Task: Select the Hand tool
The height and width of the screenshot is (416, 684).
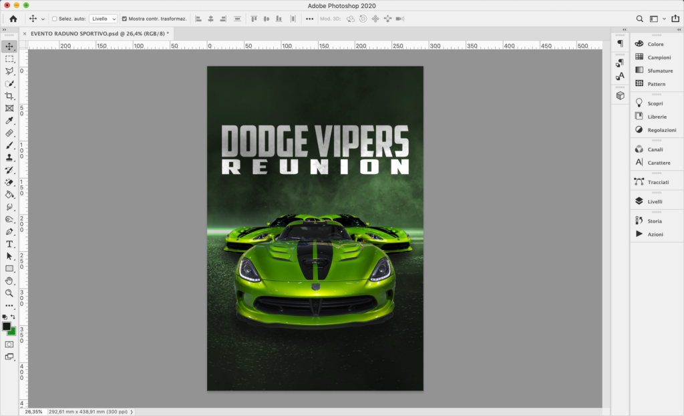Action: click(x=9, y=281)
